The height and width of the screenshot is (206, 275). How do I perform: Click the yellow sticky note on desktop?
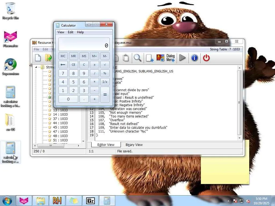(225, 170)
